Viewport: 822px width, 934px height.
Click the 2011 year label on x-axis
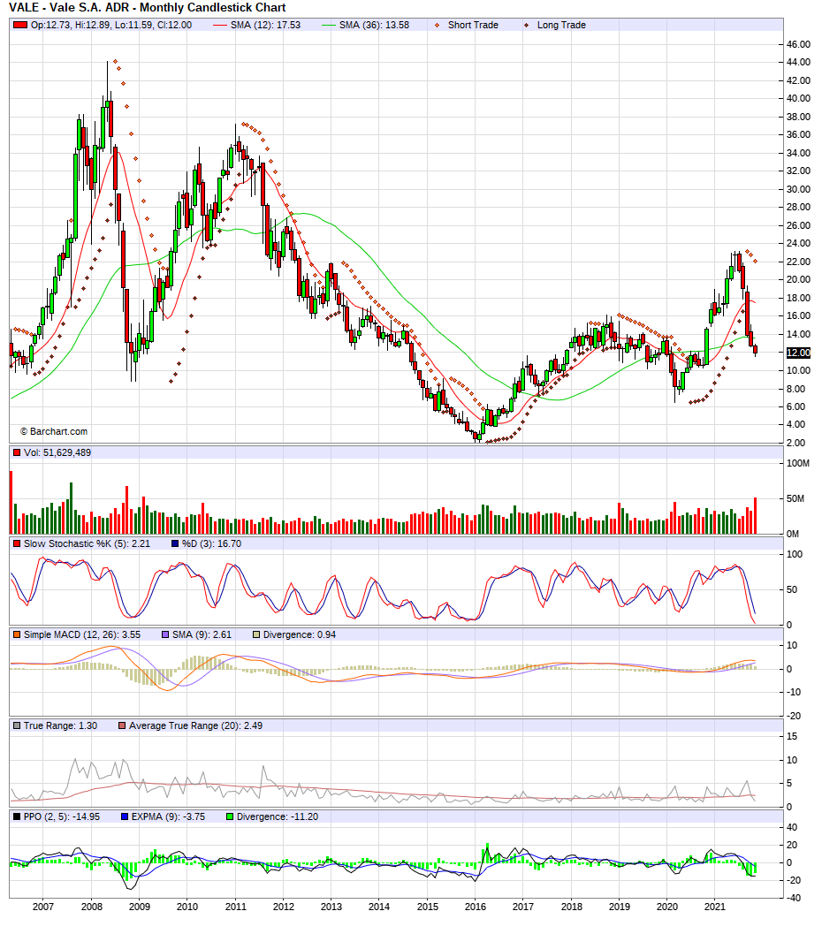(235, 907)
